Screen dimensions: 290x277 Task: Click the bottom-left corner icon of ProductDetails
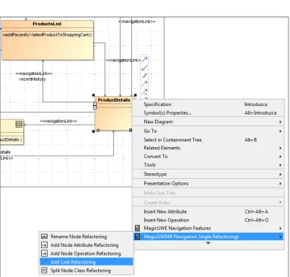(98, 131)
